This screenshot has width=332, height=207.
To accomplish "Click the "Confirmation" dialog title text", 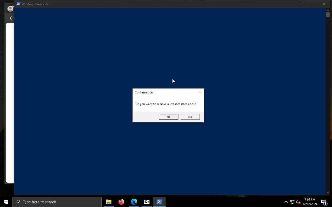I will [144, 92].
